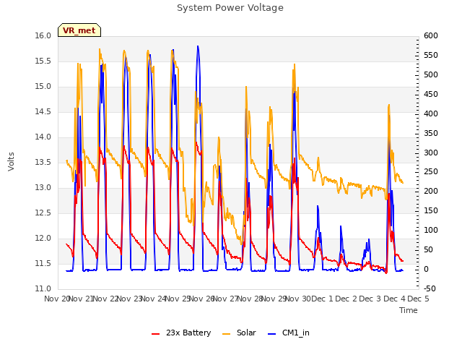Screen dimensions: 462x347
Task: Click the 12.5 left axis tick label
Action: click(43, 213)
